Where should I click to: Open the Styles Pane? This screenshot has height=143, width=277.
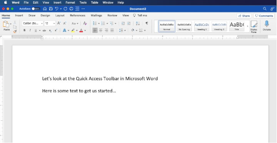tap(254, 27)
